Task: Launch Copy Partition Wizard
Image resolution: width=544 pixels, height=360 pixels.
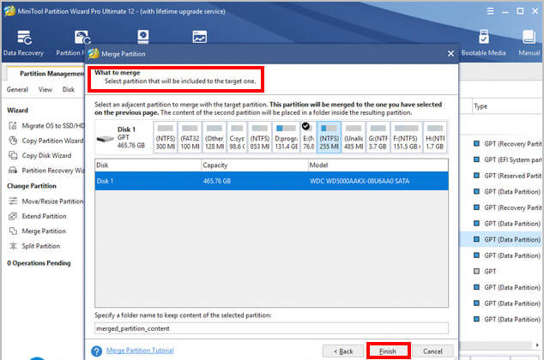Action: coord(46,141)
